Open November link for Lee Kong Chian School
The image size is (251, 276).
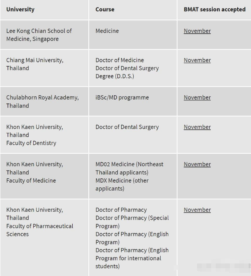point(197,31)
